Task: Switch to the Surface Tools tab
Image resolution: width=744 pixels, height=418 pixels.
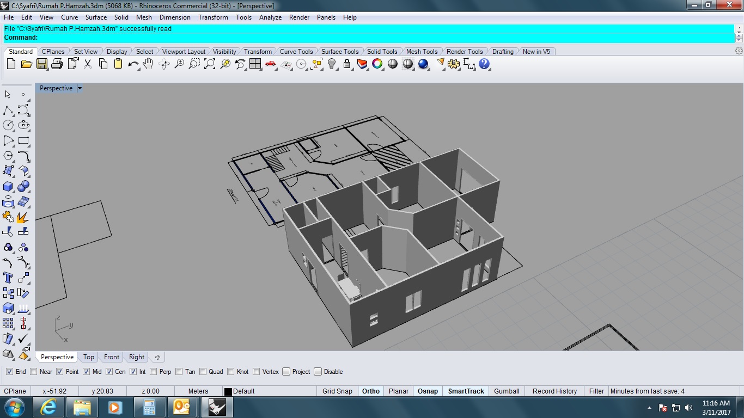Action: click(x=340, y=51)
